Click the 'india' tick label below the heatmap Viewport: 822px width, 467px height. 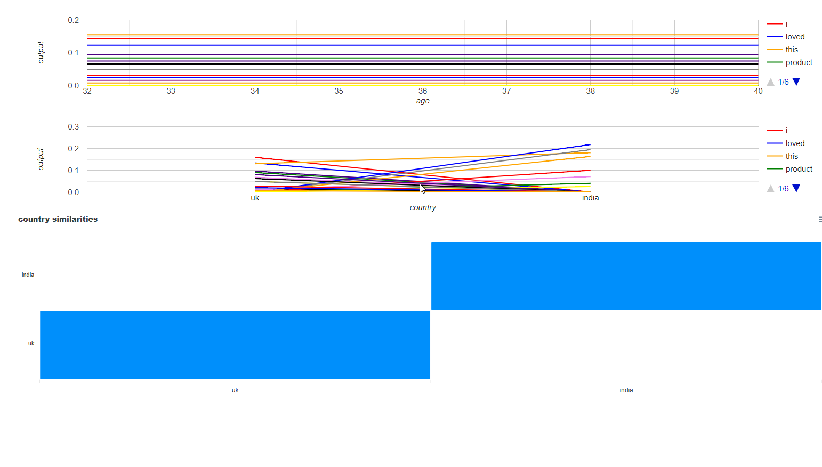click(626, 390)
